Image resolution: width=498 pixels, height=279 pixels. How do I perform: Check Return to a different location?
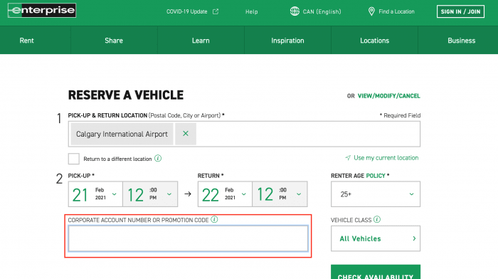point(74,159)
